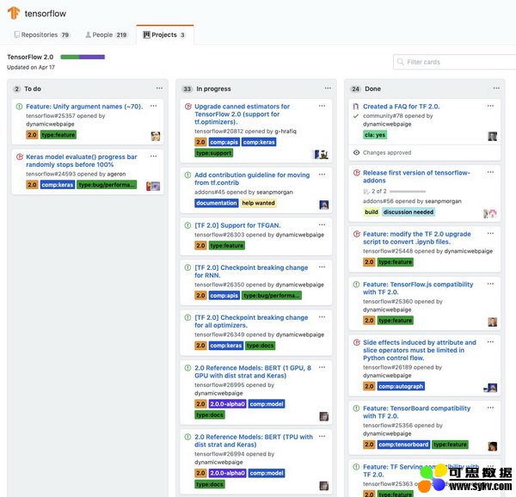The width and height of the screenshot is (516, 497).
Task: Click open issue icon on Support for TFGAN
Action: (x=187, y=225)
